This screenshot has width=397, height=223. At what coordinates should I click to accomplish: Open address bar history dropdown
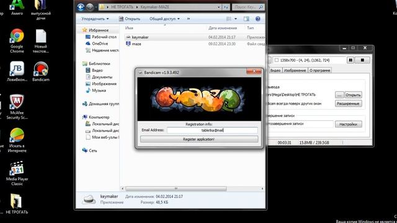click(x=218, y=7)
